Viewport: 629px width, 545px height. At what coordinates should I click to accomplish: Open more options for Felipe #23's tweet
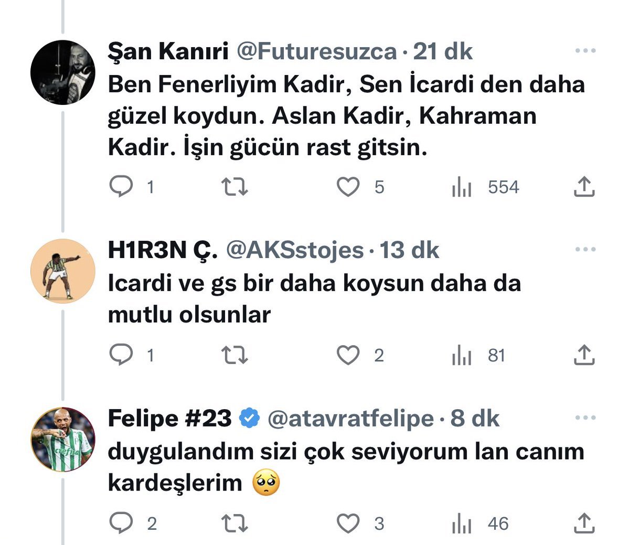585,418
